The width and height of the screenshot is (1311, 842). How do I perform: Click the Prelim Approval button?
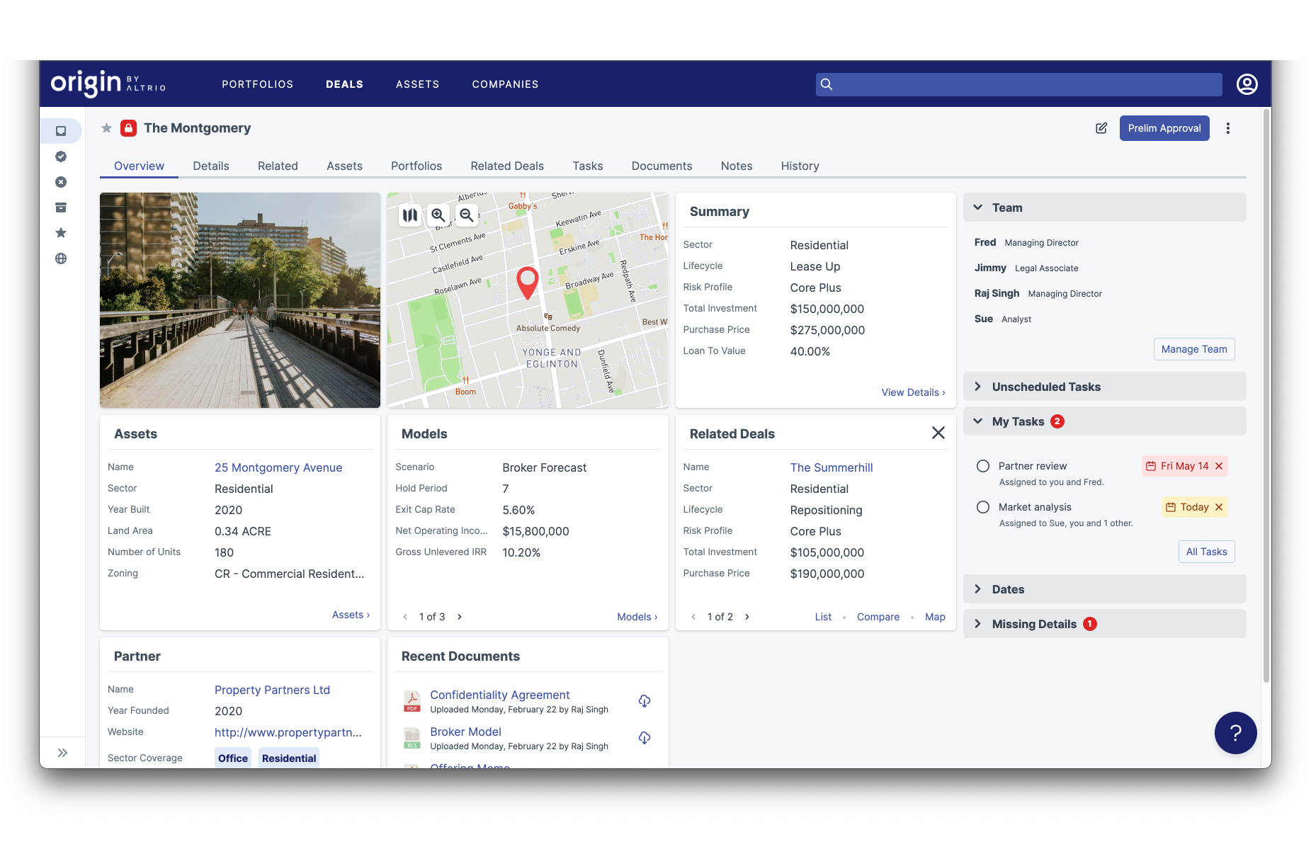click(x=1164, y=128)
